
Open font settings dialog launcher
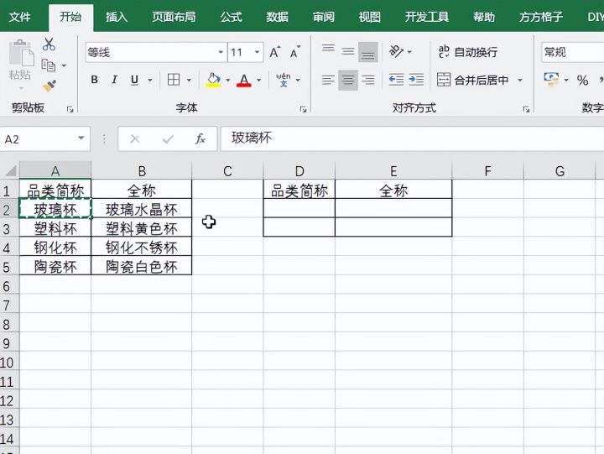(x=303, y=109)
